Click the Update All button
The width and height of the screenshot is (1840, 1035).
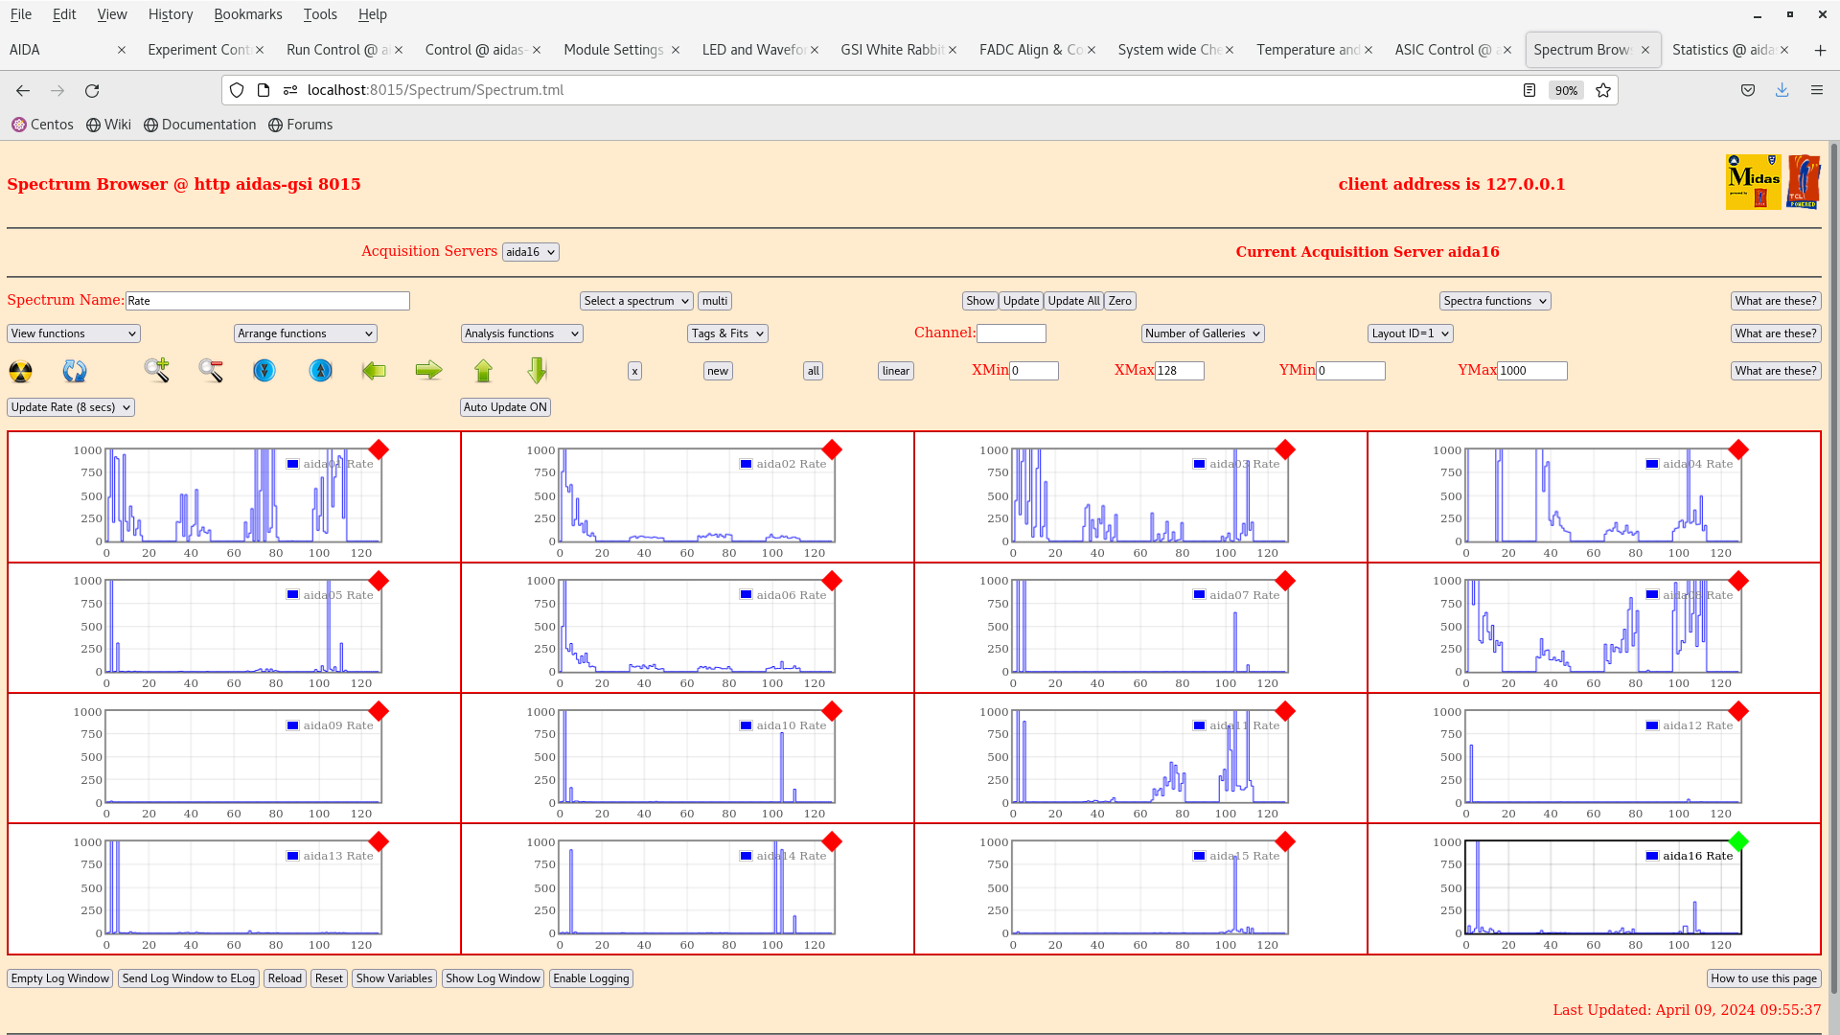[1073, 301]
